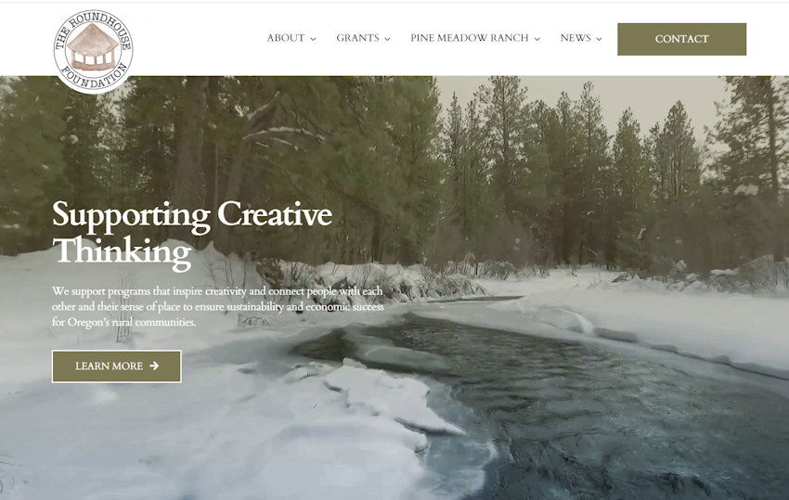Expand the News dropdown chevron

pos(599,39)
